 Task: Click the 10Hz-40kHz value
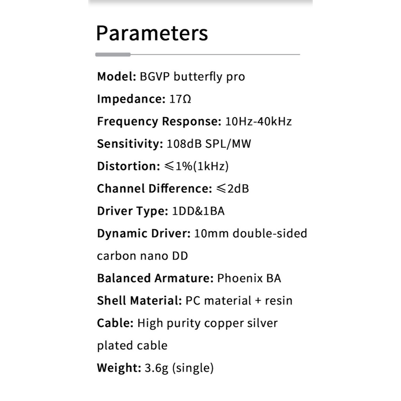coord(258,121)
